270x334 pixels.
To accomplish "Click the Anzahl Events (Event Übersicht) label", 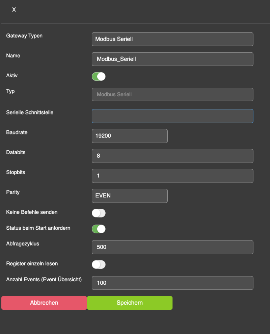I will (44, 279).
